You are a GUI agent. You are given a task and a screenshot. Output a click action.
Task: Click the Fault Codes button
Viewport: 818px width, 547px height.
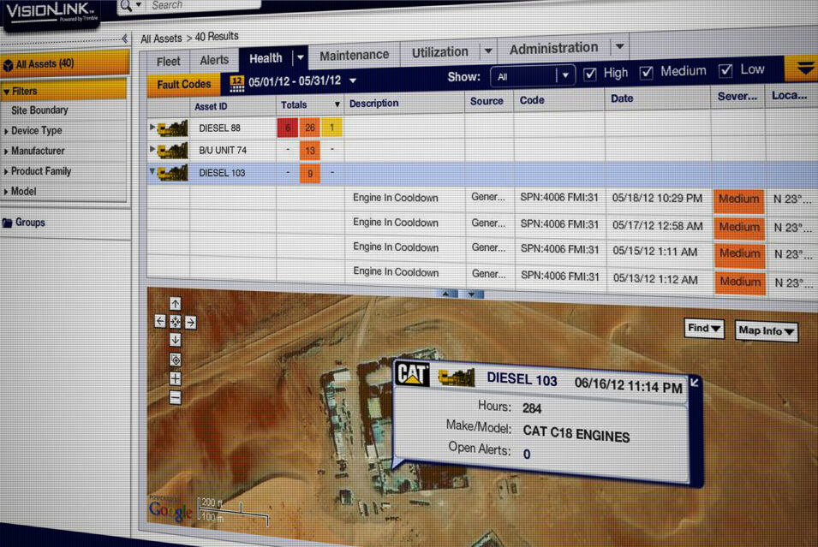pyautogui.click(x=183, y=85)
